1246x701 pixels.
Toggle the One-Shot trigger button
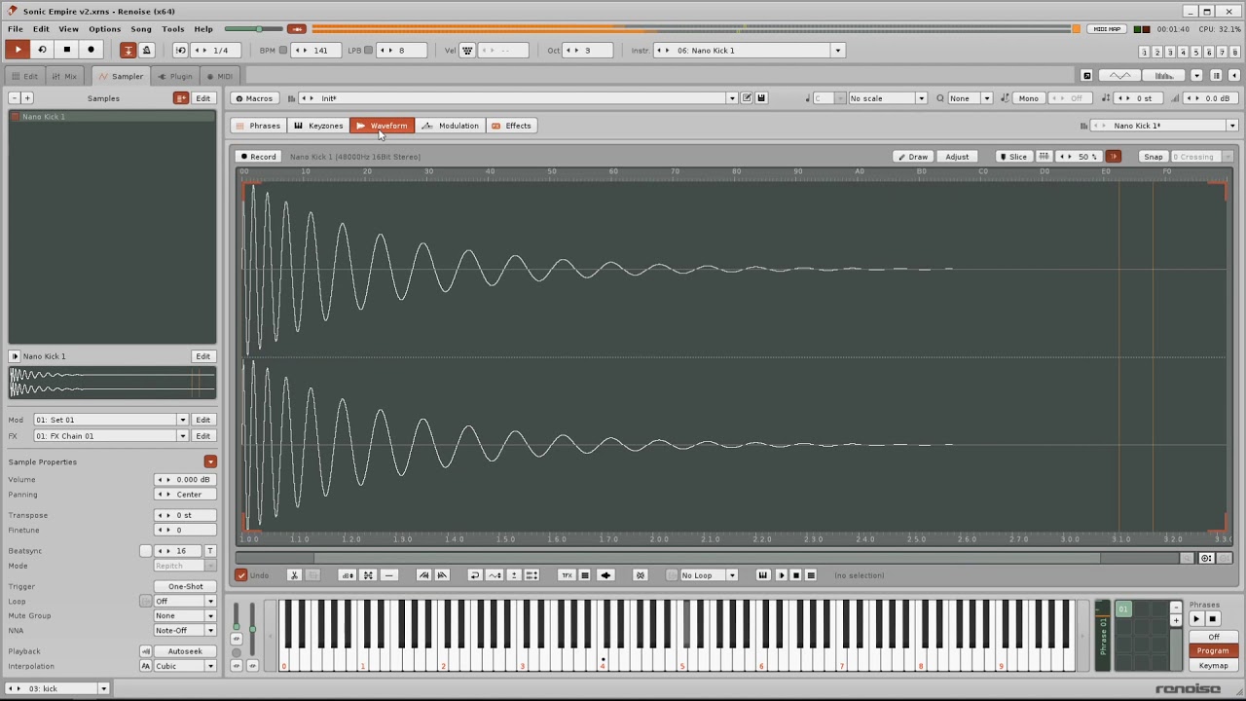(x=185, y=587)
